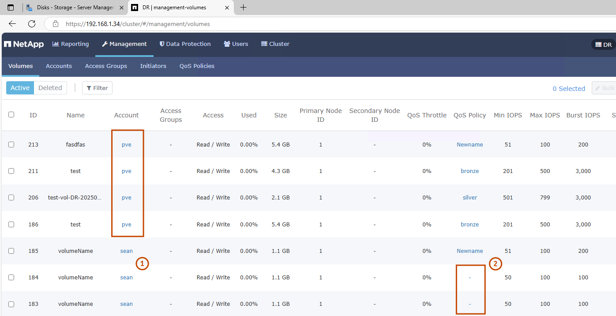Open the Reporting menu

71,44
